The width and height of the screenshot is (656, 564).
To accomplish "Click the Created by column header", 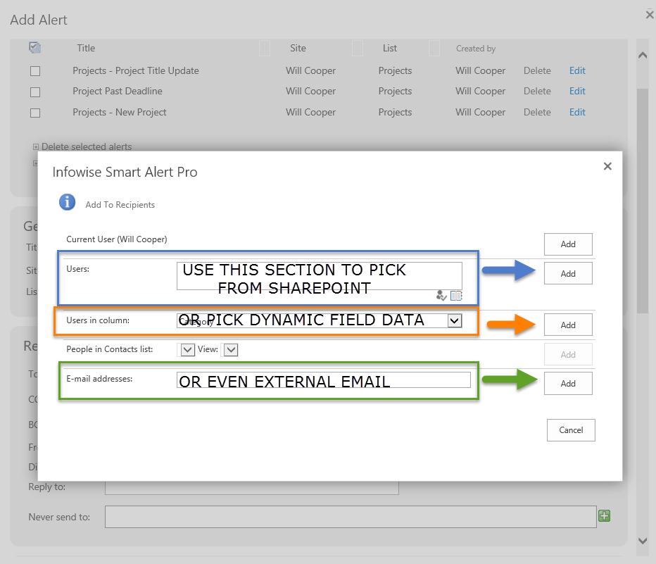I will (476, 49).
